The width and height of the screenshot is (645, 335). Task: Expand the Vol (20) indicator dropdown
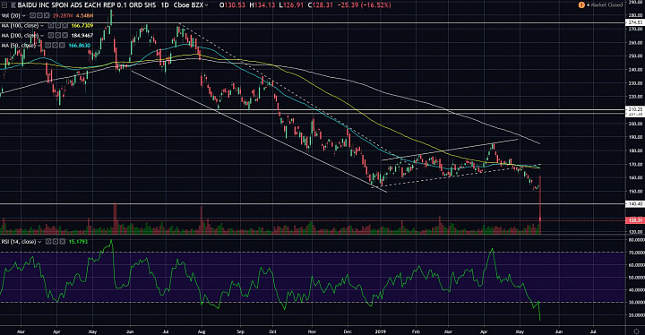coord(24,15)
